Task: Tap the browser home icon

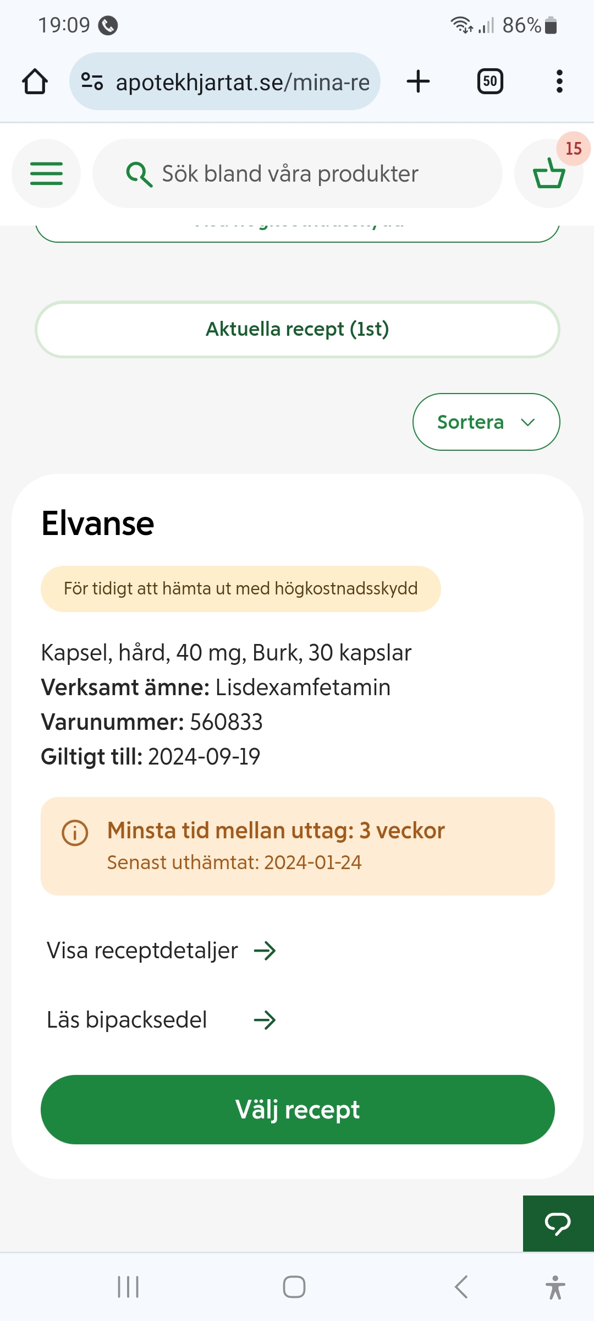Action: click(35, 81)
